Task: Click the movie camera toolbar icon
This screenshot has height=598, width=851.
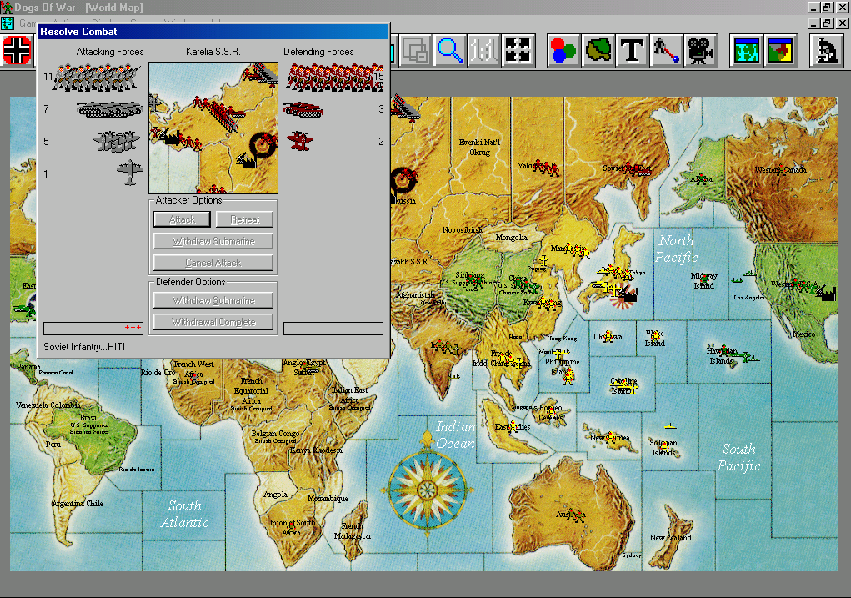Action: pyautogui.click(x=699, y=51)
